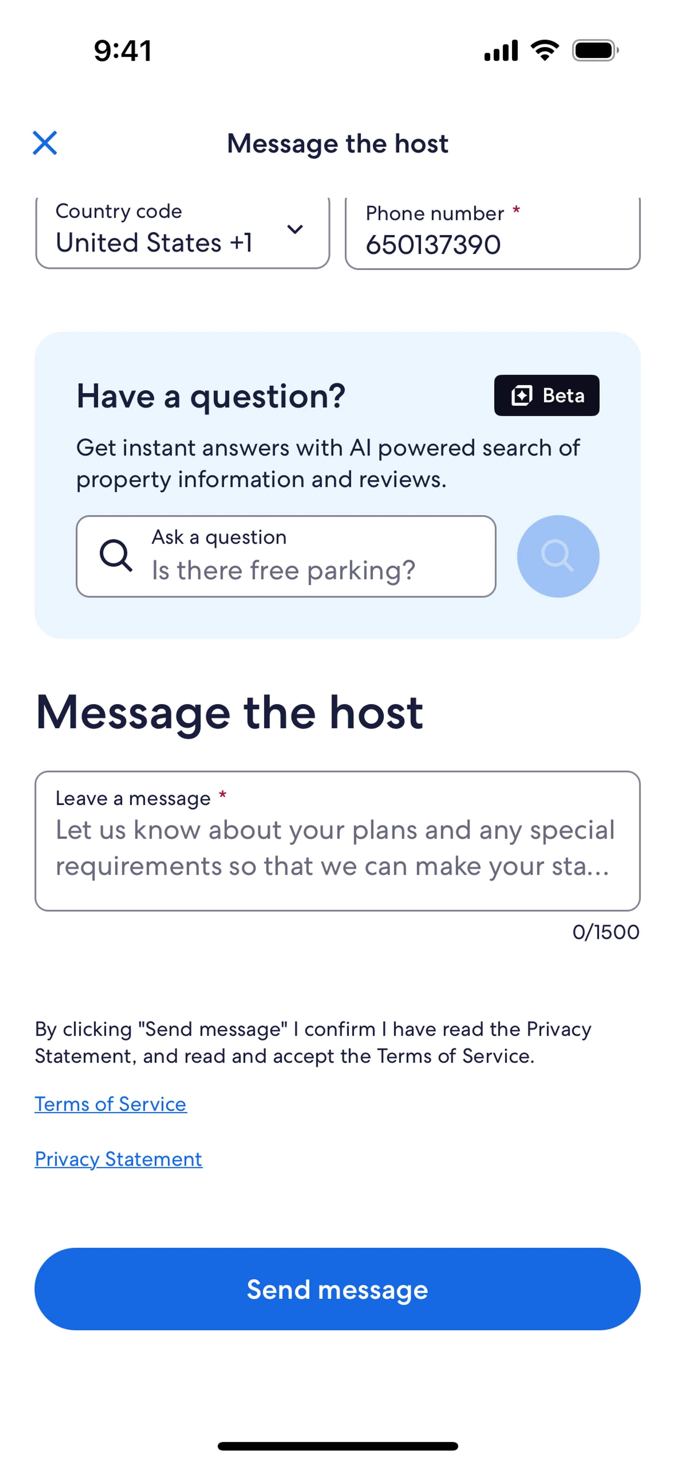Image resolution: width=675 pixels, height=1464 pixels.
Task: Open the Terms of Service link
Action: pyautogui.click(x=111, y=1104)
